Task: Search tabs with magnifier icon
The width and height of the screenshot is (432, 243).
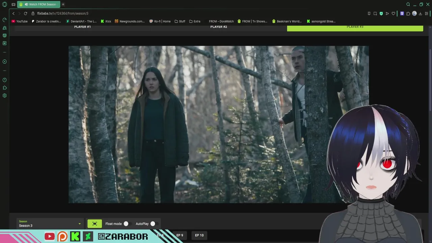Action: [x=408, y=4]
